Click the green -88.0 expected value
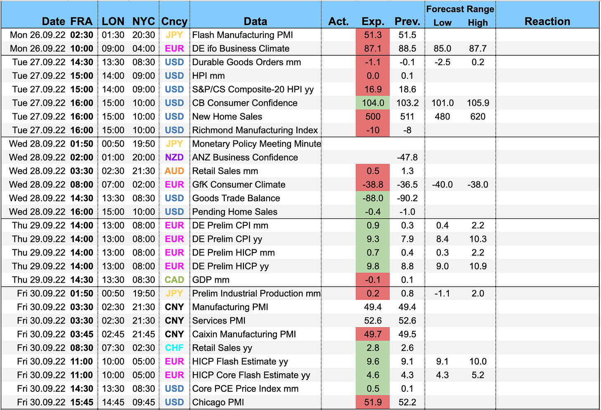Image resolution: width=601 pixels, height=410 pixels. [373, 198]
